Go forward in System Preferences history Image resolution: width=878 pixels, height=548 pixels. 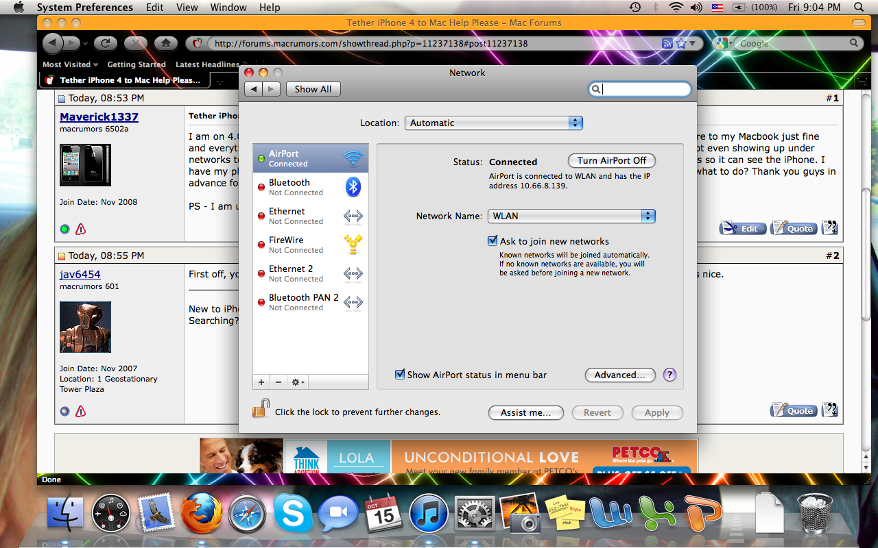(x=272, y=89)
